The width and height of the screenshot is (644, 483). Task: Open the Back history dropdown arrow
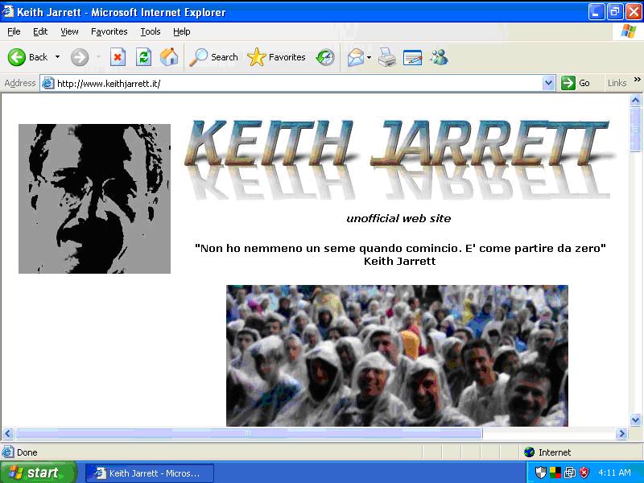[x=57, y=57]
